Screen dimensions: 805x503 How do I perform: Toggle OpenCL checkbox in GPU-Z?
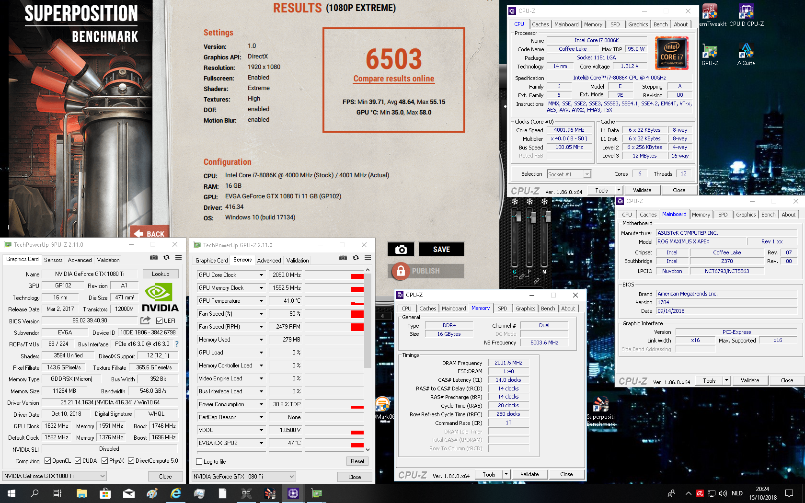coord(47,461)
